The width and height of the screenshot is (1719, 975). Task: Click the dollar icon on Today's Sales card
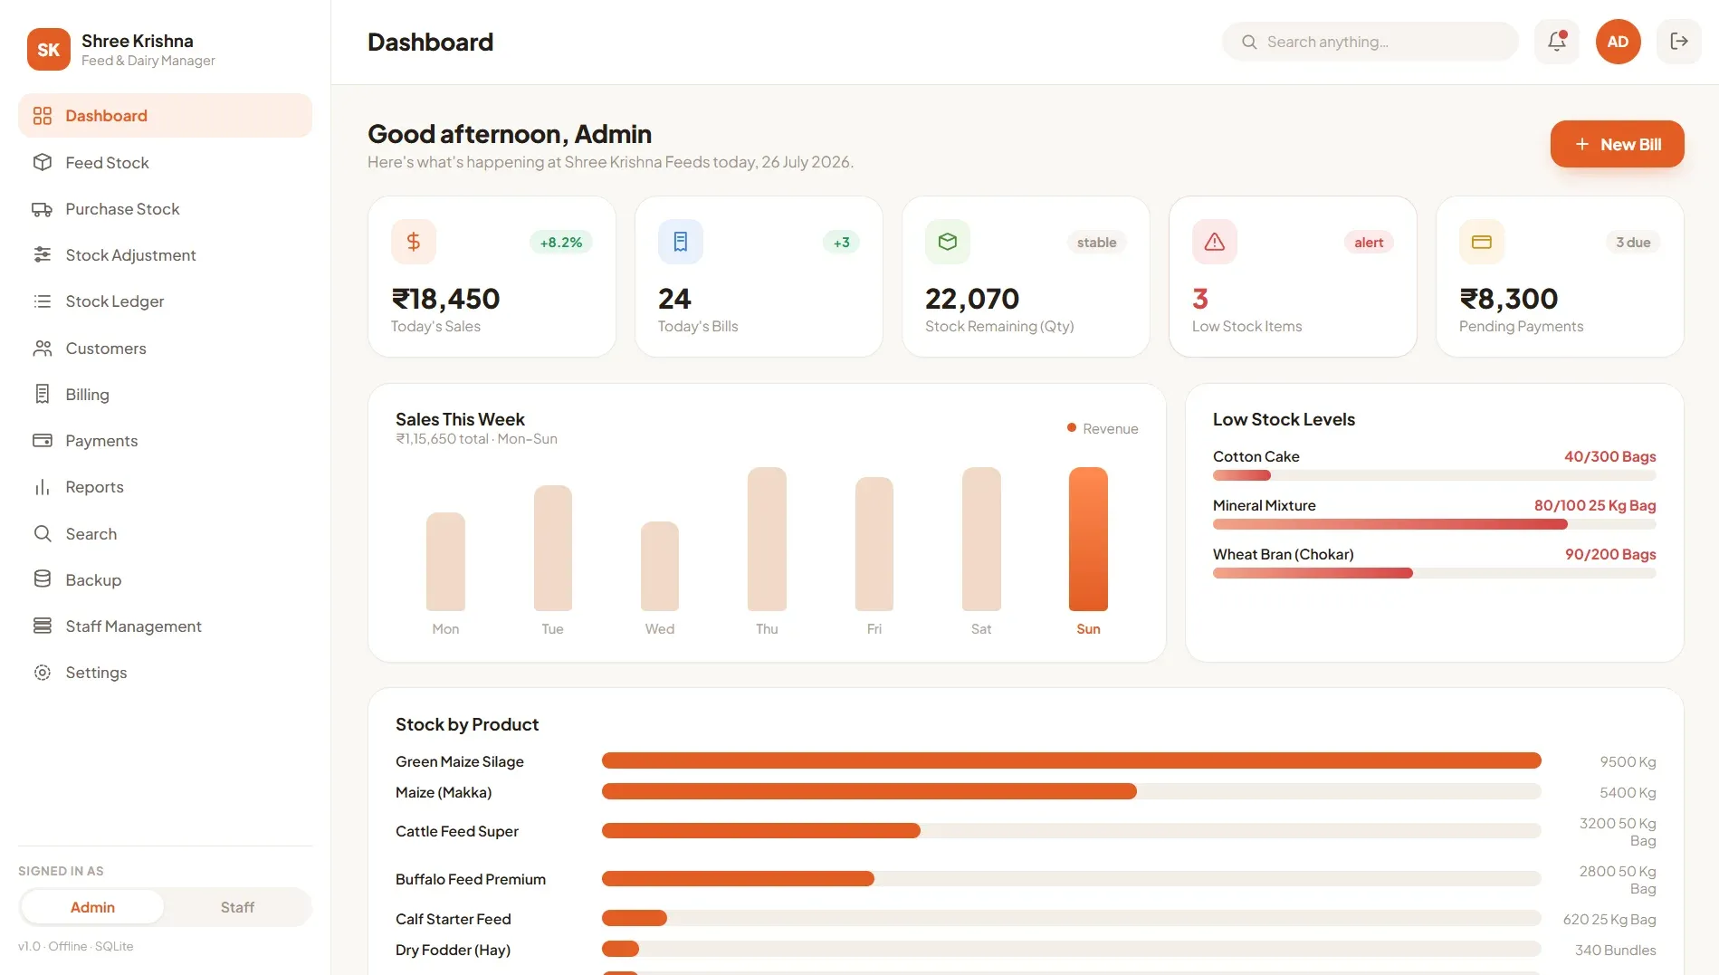tap(414, 242)
